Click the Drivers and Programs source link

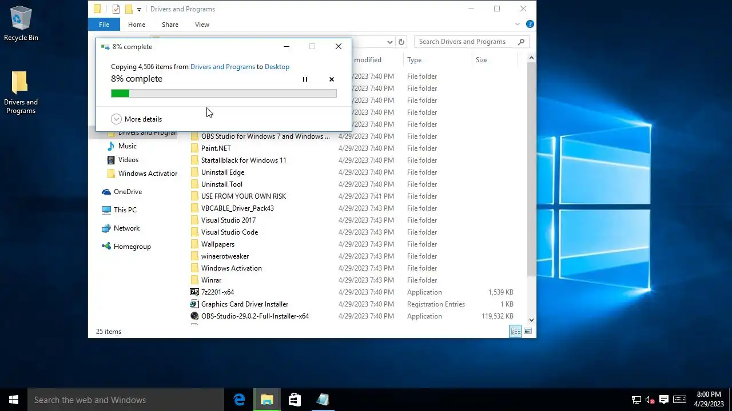click(222, 67)
